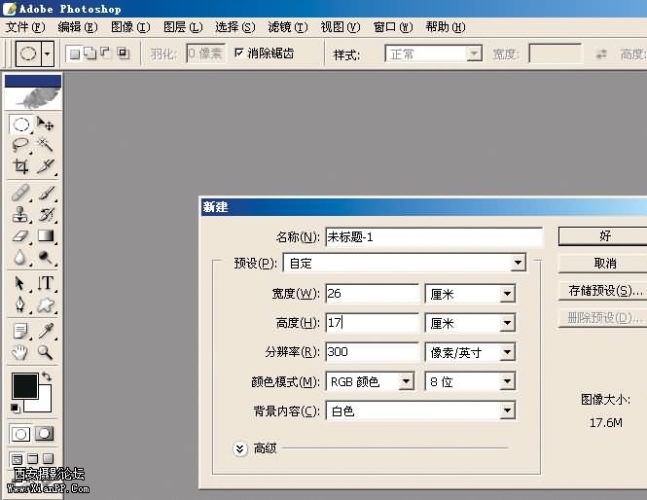Screen dimensions: 647x500
Task: Open the width unit dropdown
Action: 508,294
